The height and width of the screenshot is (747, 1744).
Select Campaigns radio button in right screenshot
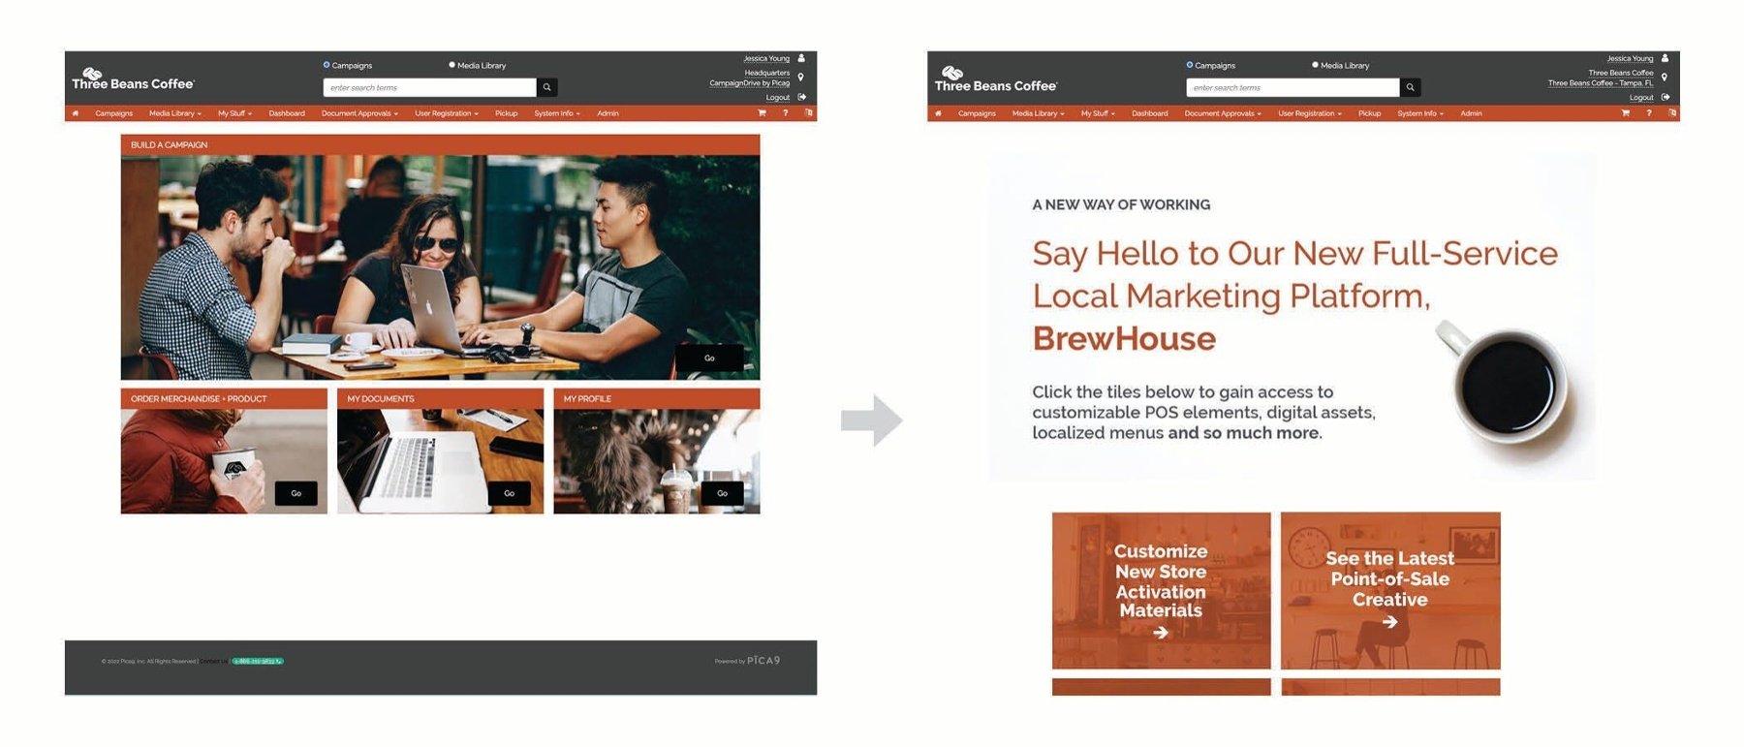(x=1190, y=65)
